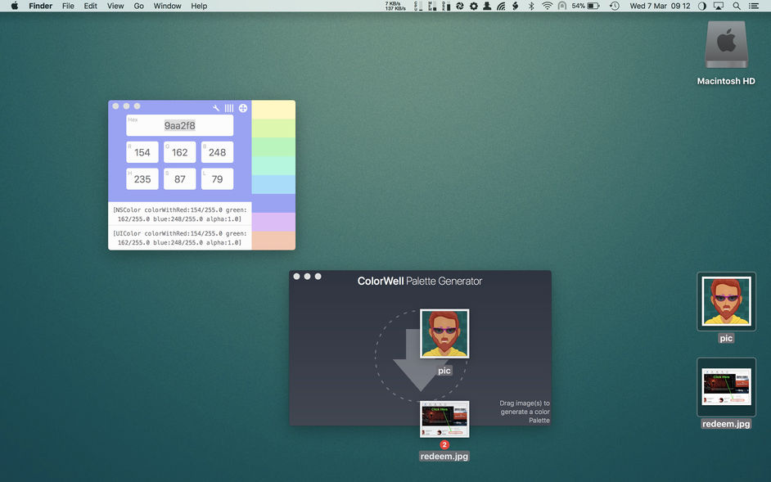Select the hue H value field 235
The width and height of the screenshot is (771, 482).
coord(142,179)
